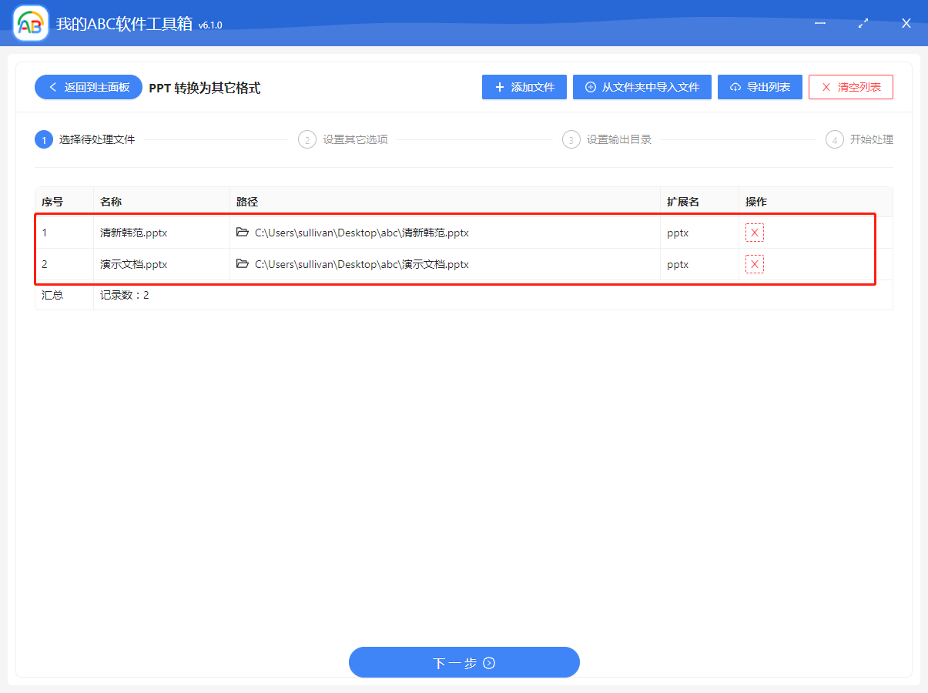Image resolution: width=928 pixels, height=693 pixels.
Task: Remove 演示文档.pptx using its red X icon
Action: tap(754, 264)
